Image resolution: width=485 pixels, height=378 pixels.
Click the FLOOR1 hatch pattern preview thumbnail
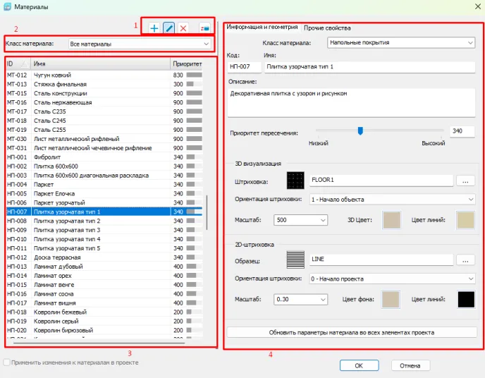[x=295, y=181]
